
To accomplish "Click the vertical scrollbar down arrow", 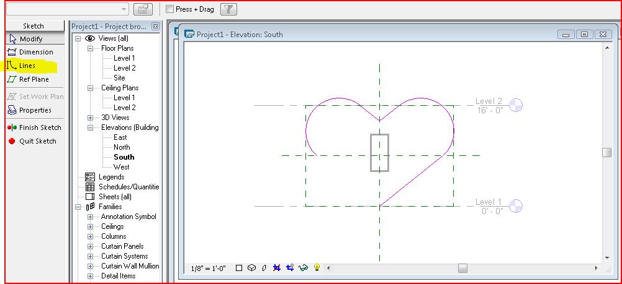I will click(x=606, y=258).
